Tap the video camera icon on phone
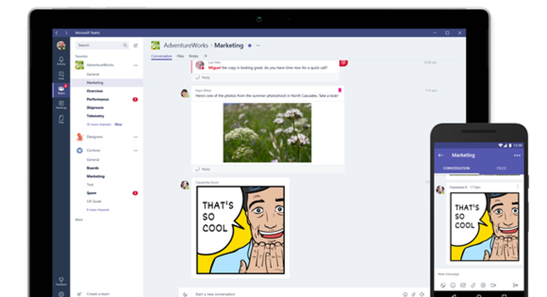The image size is (547, 297). tap(493, 285)
